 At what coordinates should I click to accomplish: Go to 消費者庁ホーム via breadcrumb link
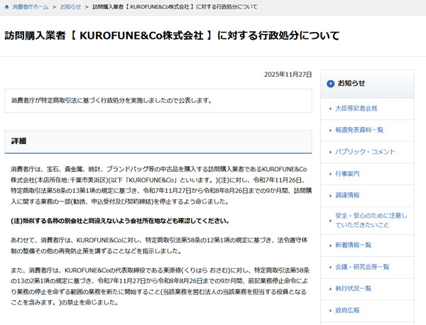[30, 6]
